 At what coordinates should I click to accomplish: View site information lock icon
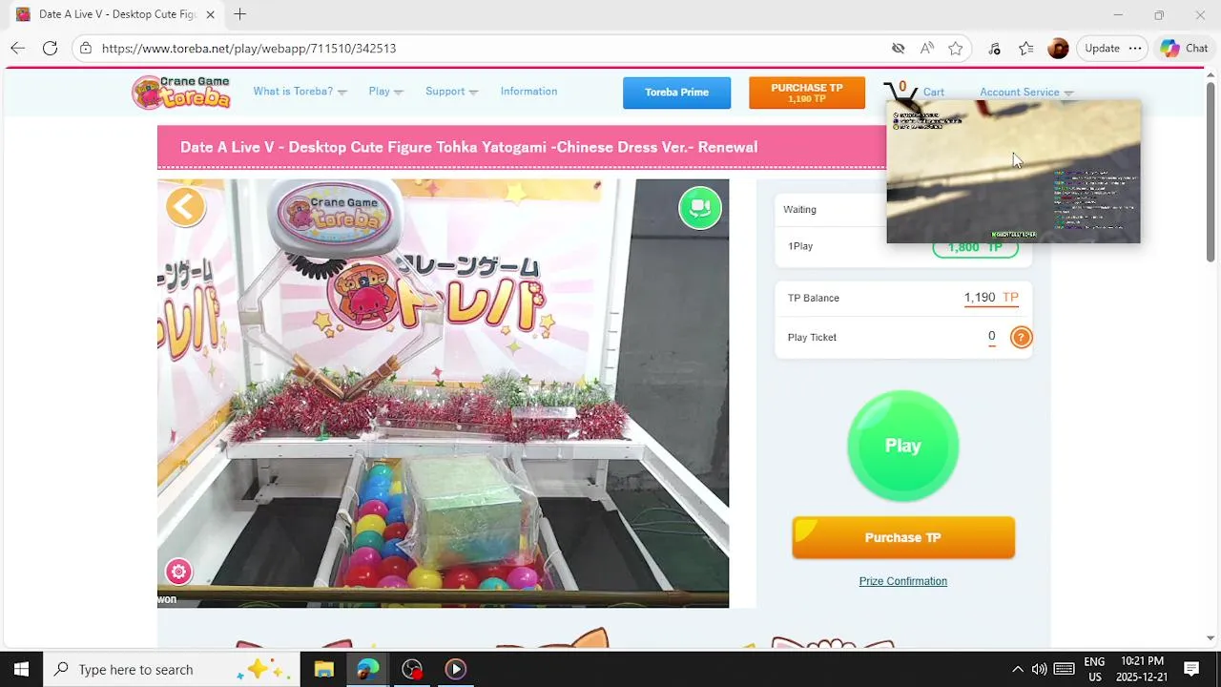tap(86, 48)
